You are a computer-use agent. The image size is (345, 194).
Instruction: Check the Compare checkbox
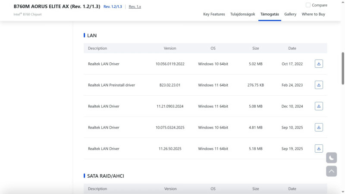[x=308, y=5]
